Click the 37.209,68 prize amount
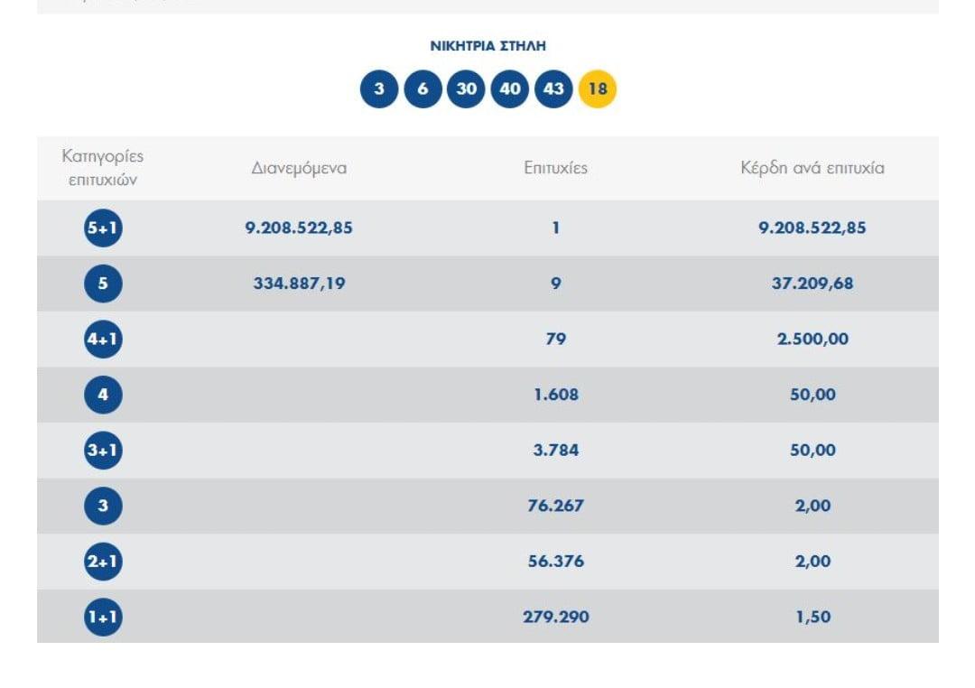The width and height of the screenshot is (975, 688). [812, 284]
